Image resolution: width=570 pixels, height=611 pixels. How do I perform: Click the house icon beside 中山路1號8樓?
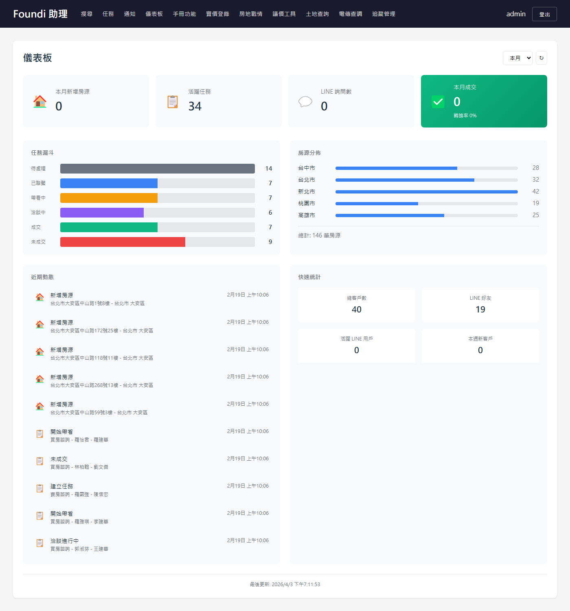pyautogui.click(x=40, y=297)
